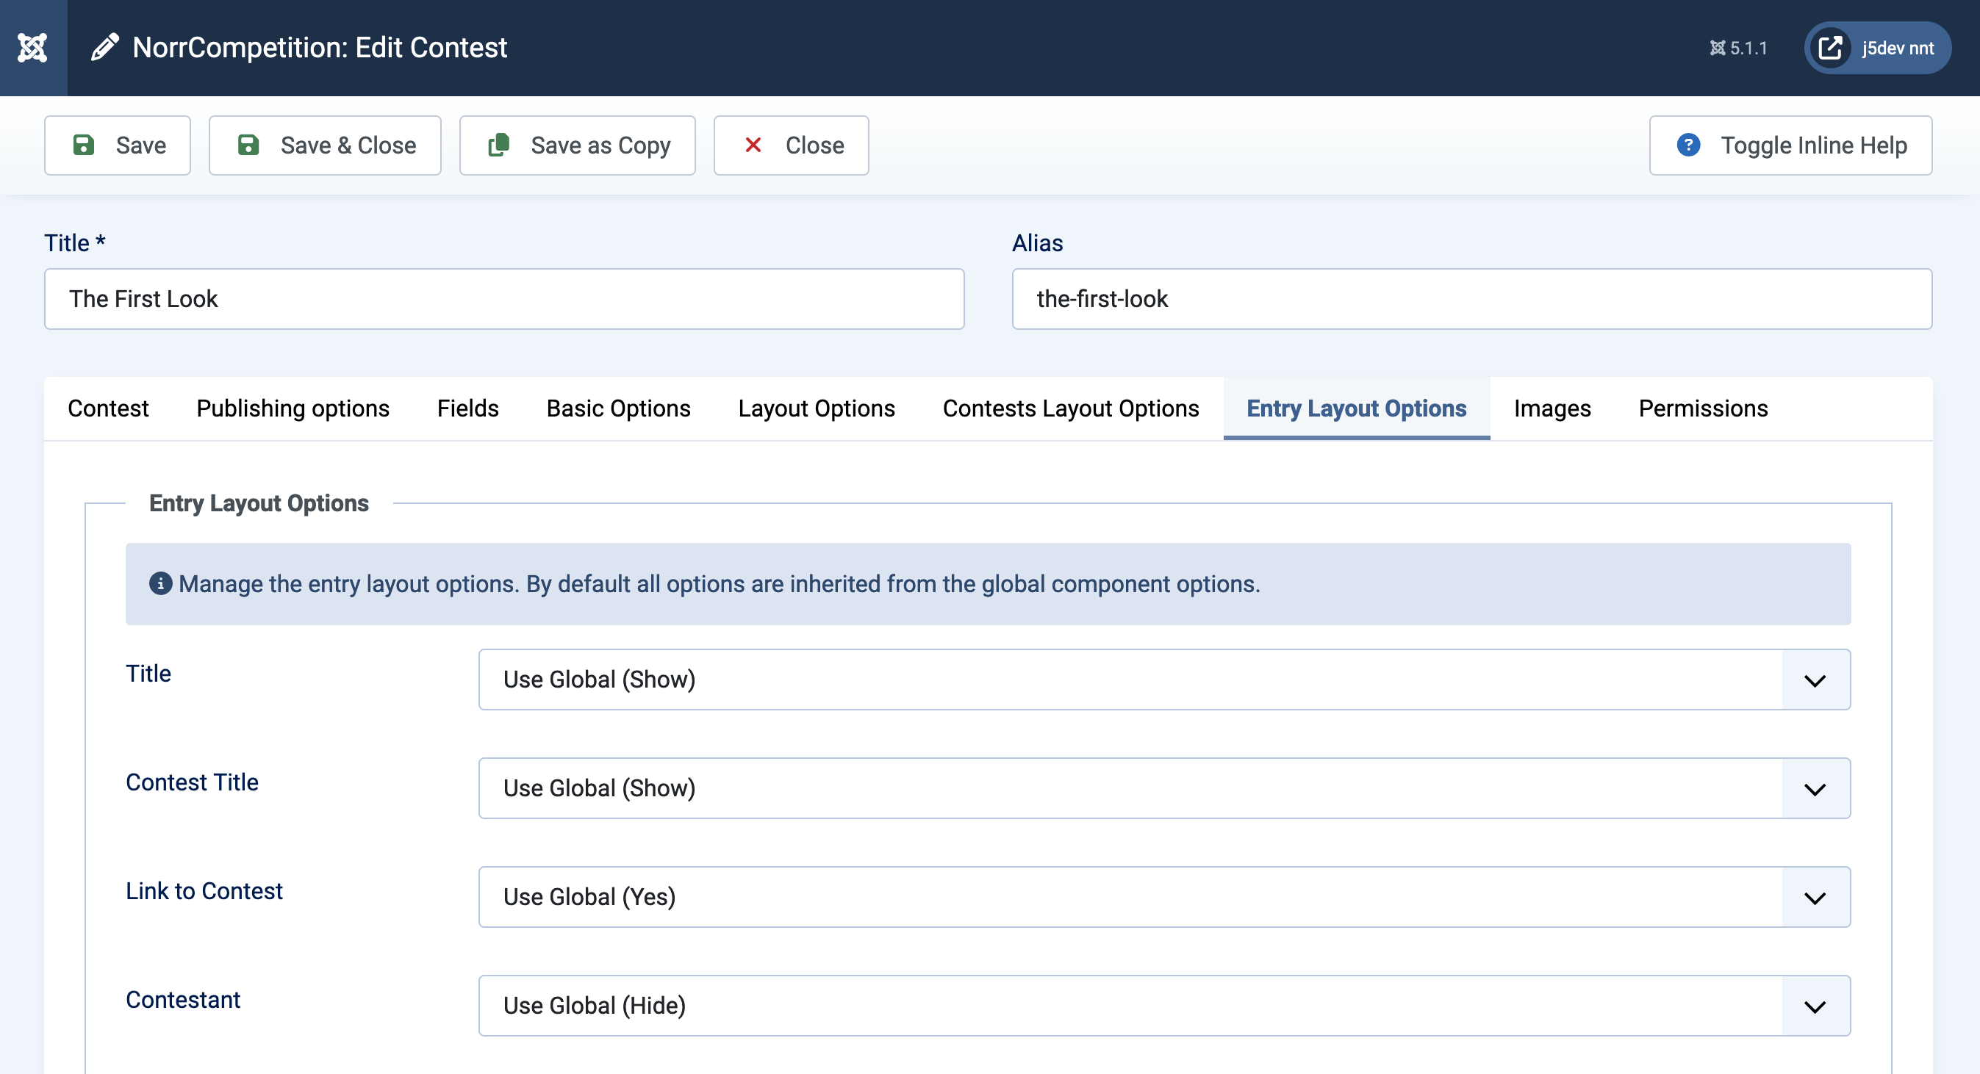The height and width of the screenshot is (1074, 1980).
Task: Click the NorrCompetition: Edit Contest heading
Action: click(320, 48)
